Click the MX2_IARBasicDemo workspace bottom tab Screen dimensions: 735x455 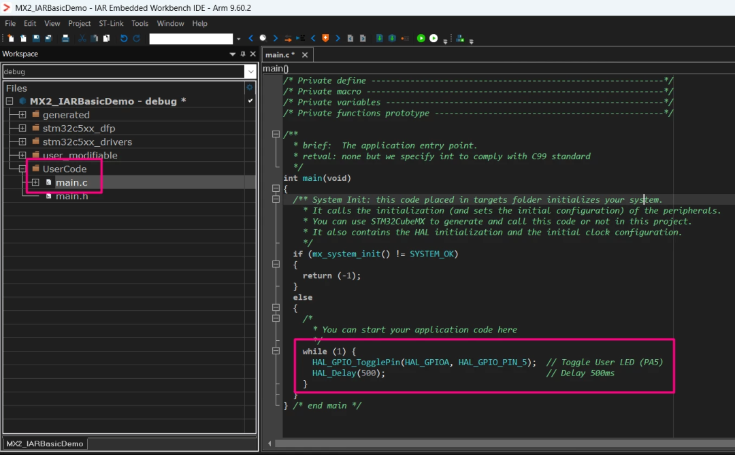point(45,443)
